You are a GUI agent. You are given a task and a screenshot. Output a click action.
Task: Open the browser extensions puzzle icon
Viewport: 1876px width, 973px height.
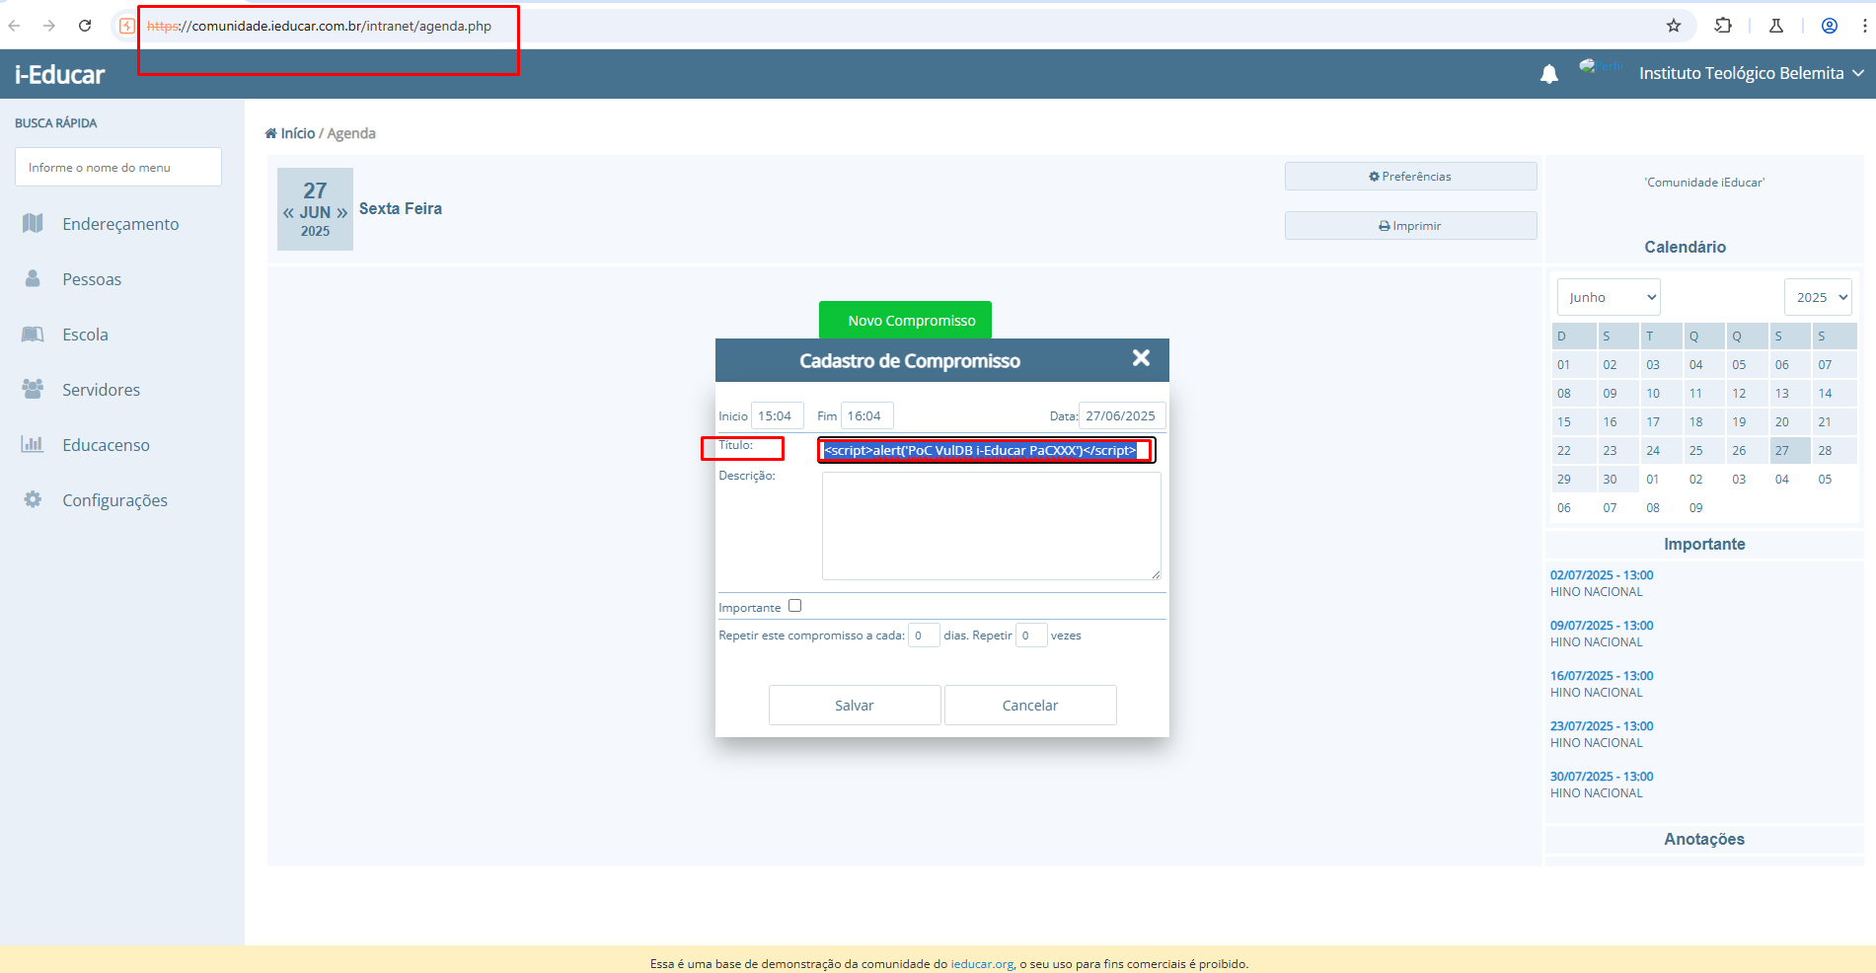coord(1723,26)
